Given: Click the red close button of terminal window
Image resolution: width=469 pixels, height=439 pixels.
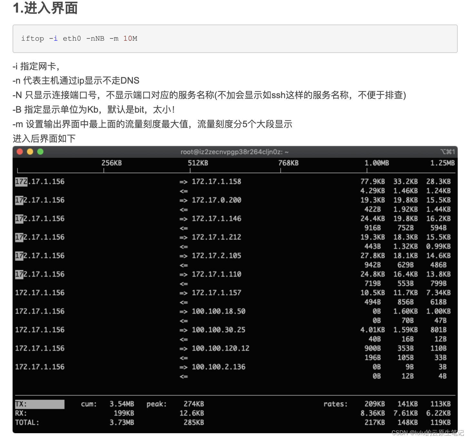Looking at the screenshot, I should tap(20, 152).
